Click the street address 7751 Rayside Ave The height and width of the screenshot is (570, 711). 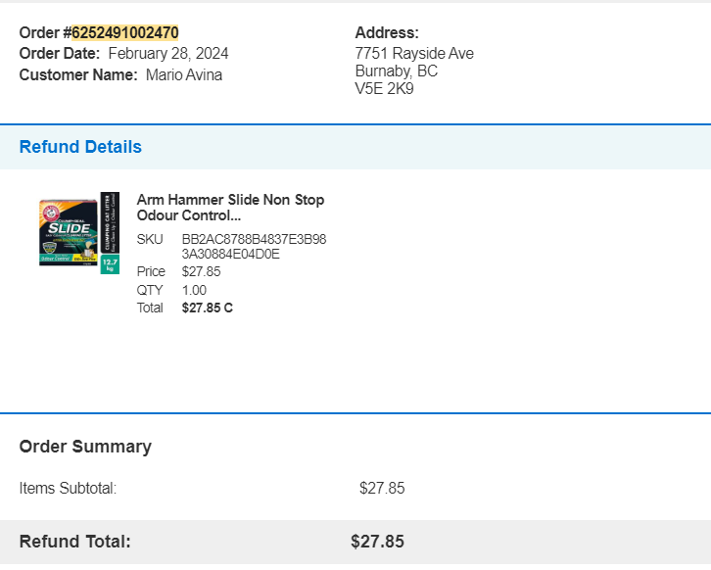point(414,54)
